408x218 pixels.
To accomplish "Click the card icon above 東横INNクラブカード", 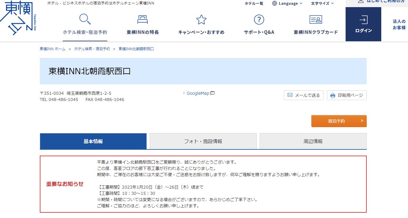I will [x=316, y=20].
